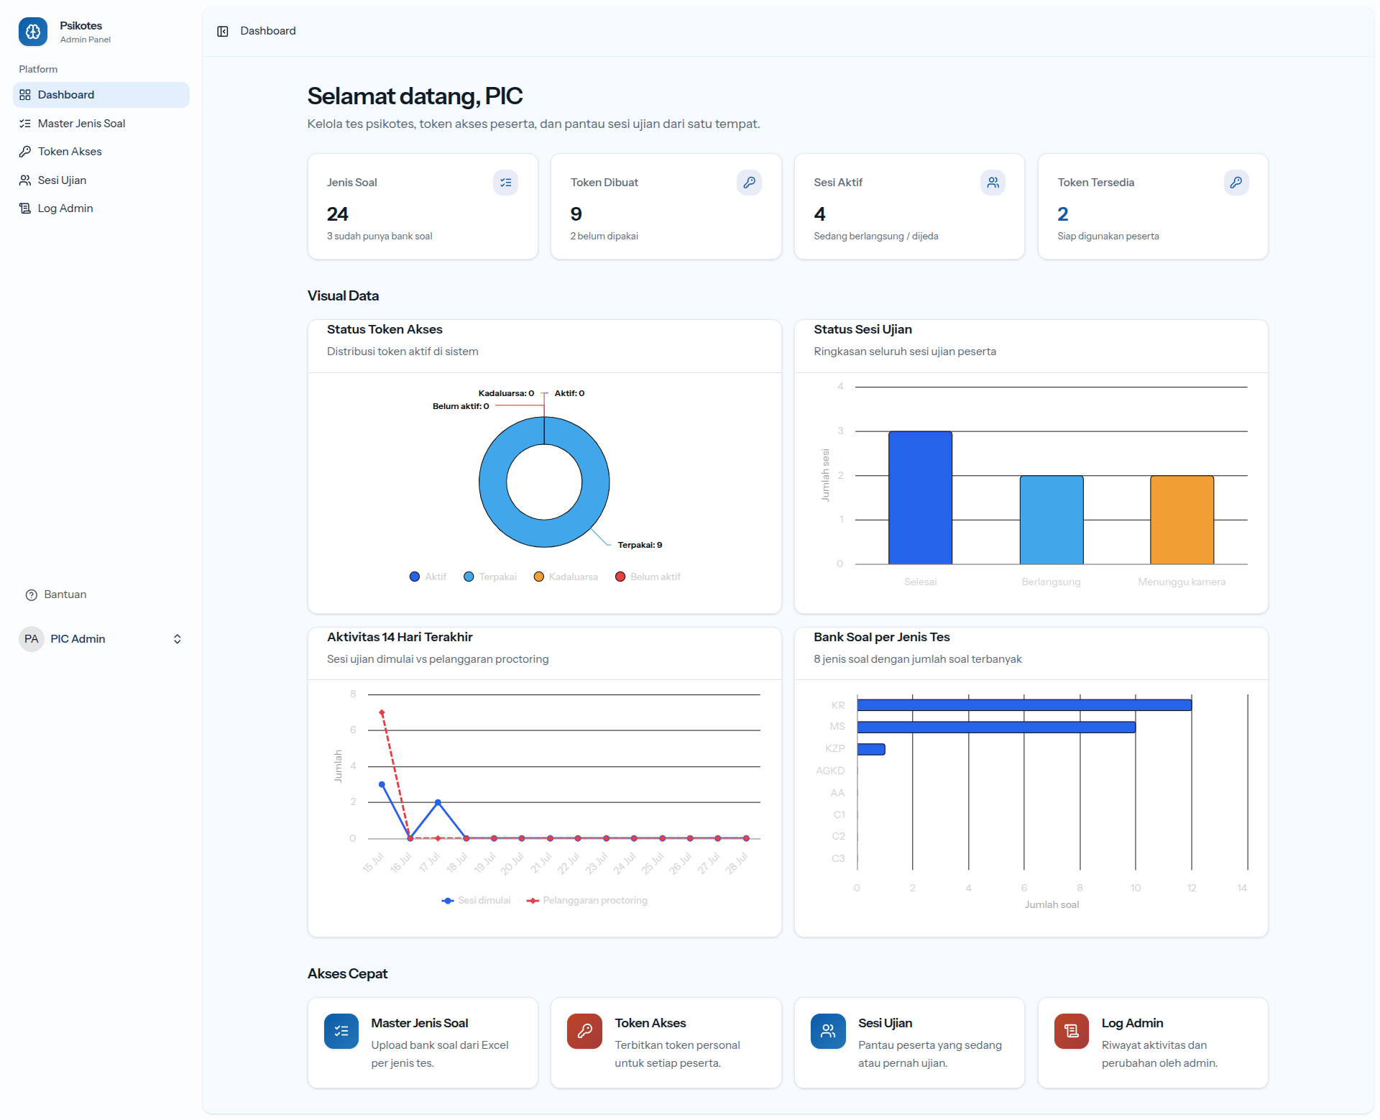
Task: Open the red Token Akses quick access icon
Action: (x=584, y=1031)
